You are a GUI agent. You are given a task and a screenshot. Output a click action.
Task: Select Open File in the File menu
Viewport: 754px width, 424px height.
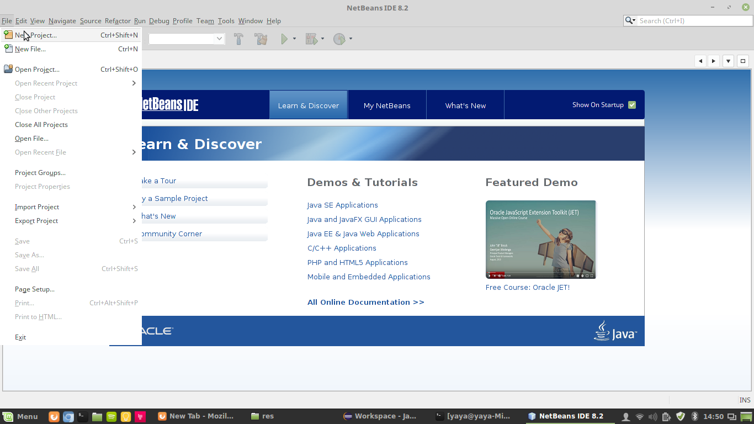pos(71,139)
